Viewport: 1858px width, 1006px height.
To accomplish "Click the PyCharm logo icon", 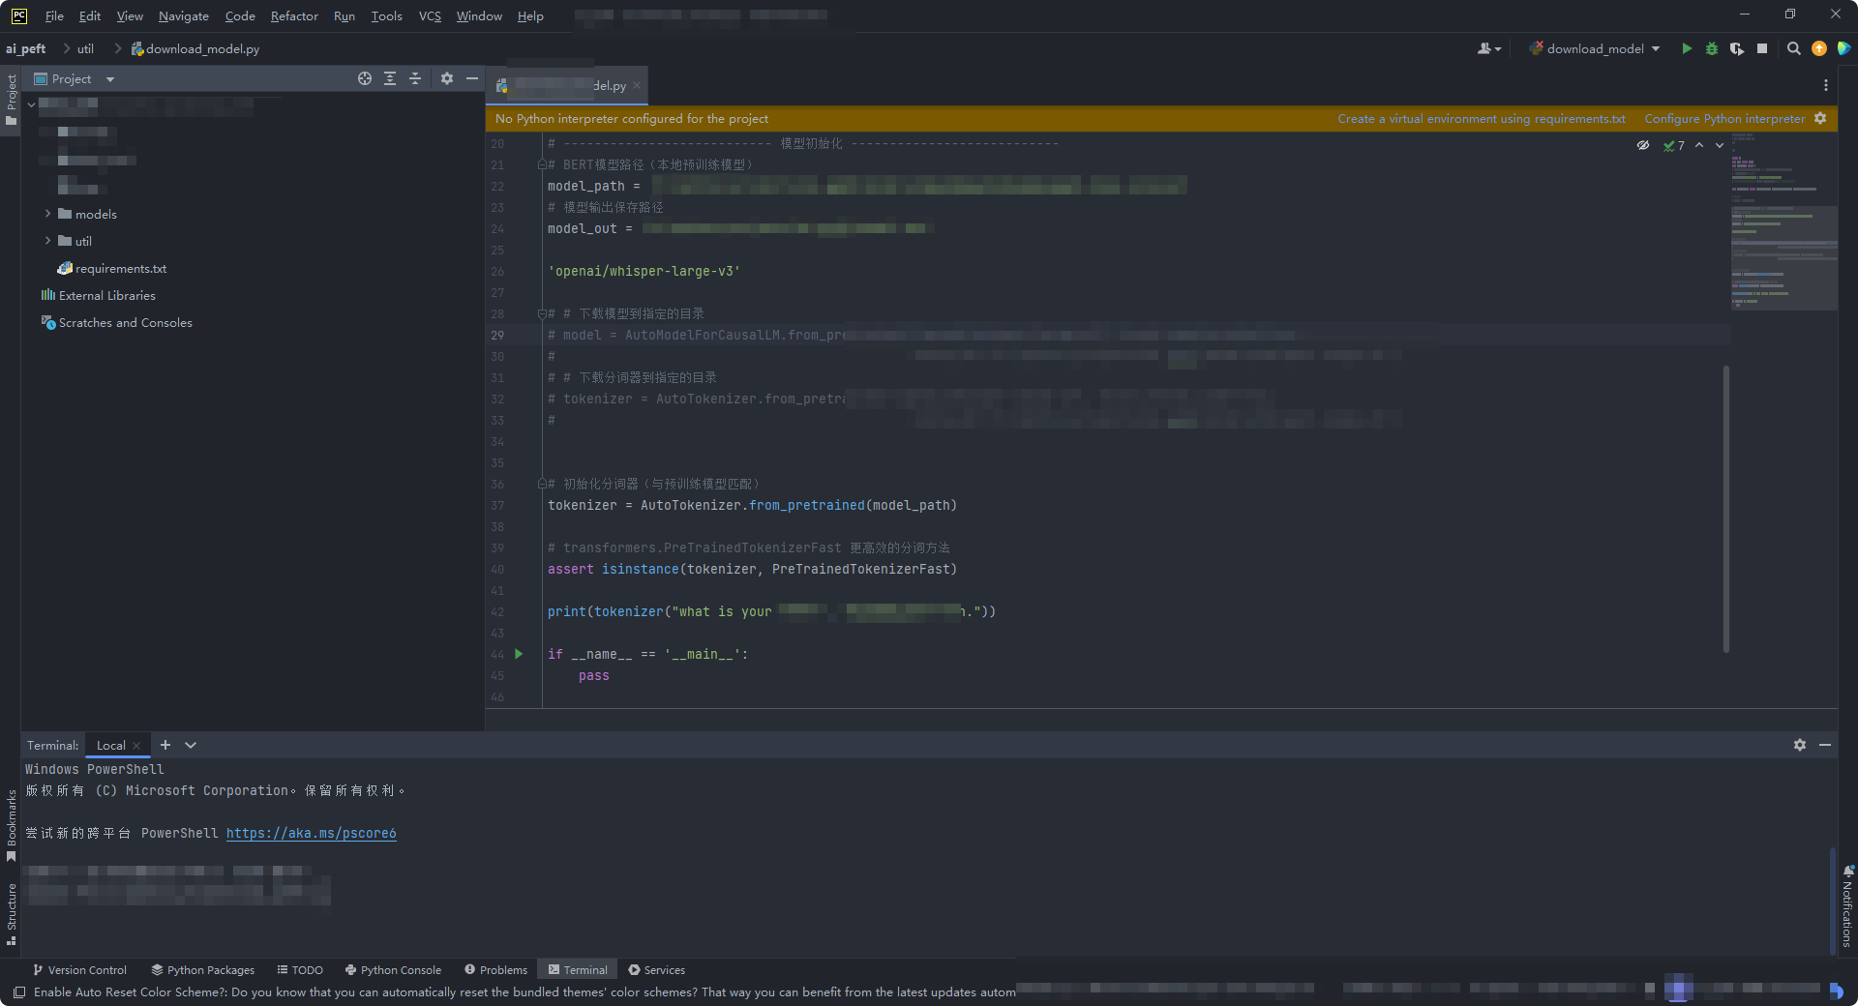I will [x=19, y=15].
